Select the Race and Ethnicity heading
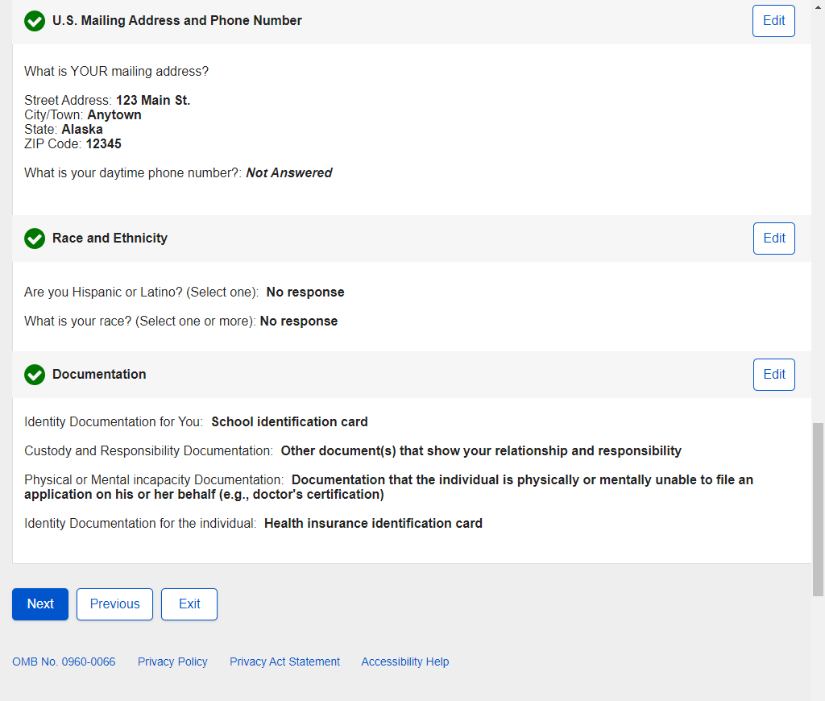 (110, 239)
